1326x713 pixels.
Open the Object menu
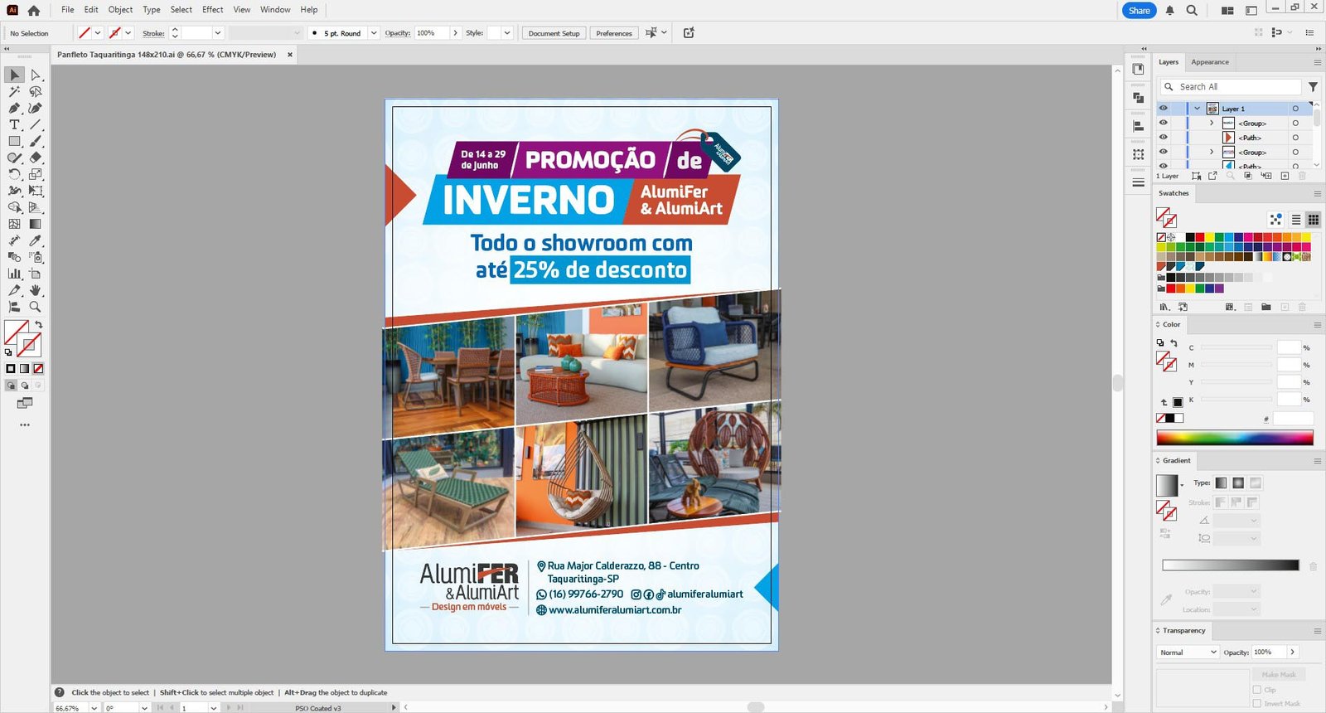pos(120,10)
